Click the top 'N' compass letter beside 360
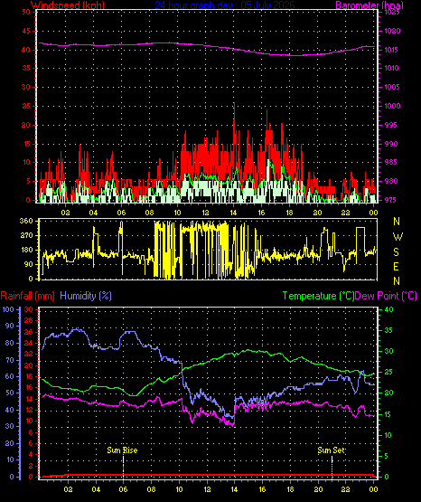421x502 pixels. pyautogui.click(x=397, y=222)
